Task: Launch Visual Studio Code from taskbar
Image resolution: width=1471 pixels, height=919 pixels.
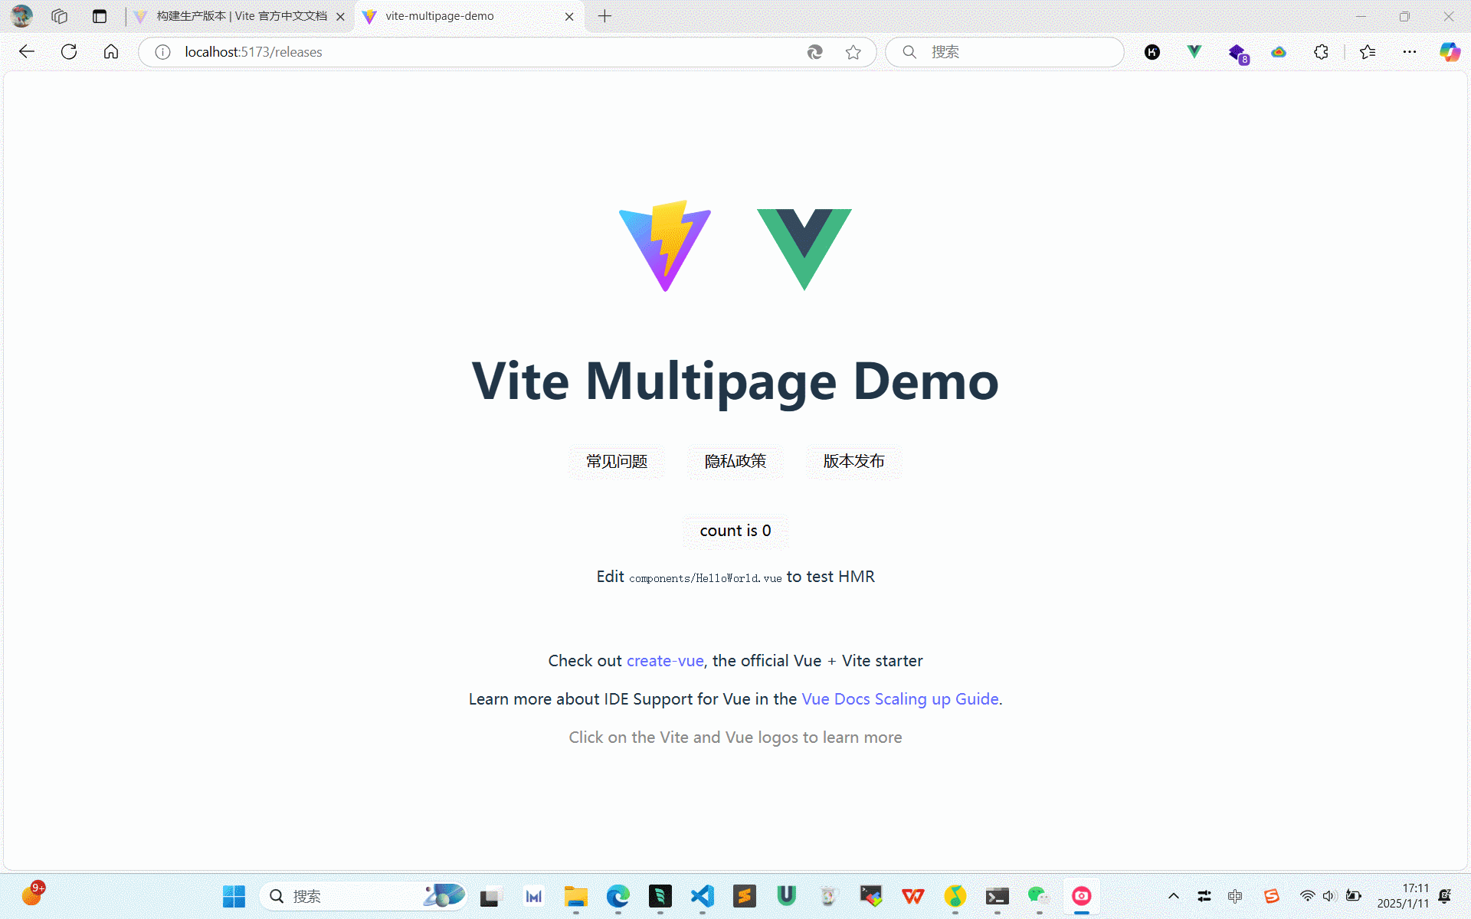Action: point(703,896)
